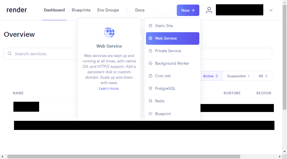Click the vertical scrollbar thumb
This screenshot has height=159, width=287.
[x=284, y=57]
